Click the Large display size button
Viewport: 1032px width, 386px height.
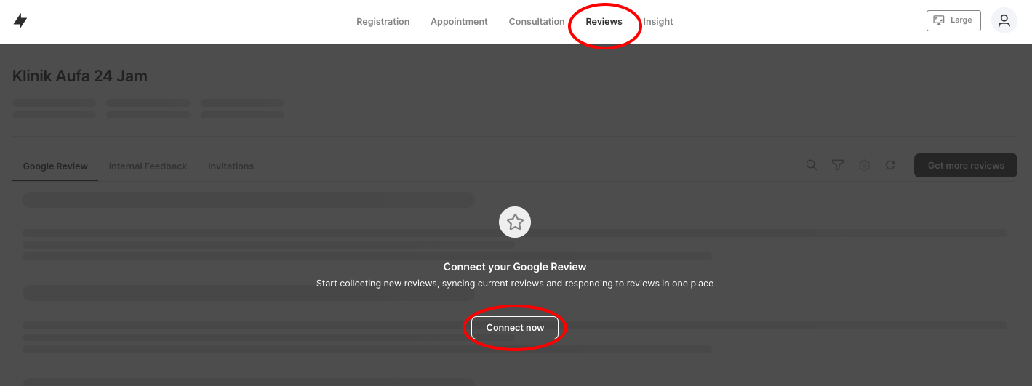click(x=953, y=20)
